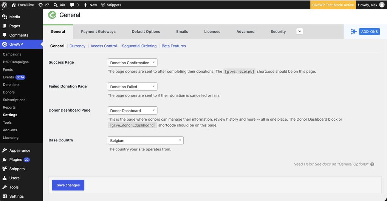Open the LocalGive site home icon
Image resolution: width=387 pixels, height=201 pixels.
[x=14, y=5]
